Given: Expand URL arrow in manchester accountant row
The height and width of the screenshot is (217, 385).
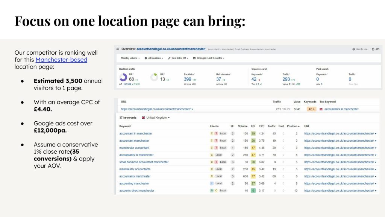Looking at the screenshot, I should click(x=376, y=148).
